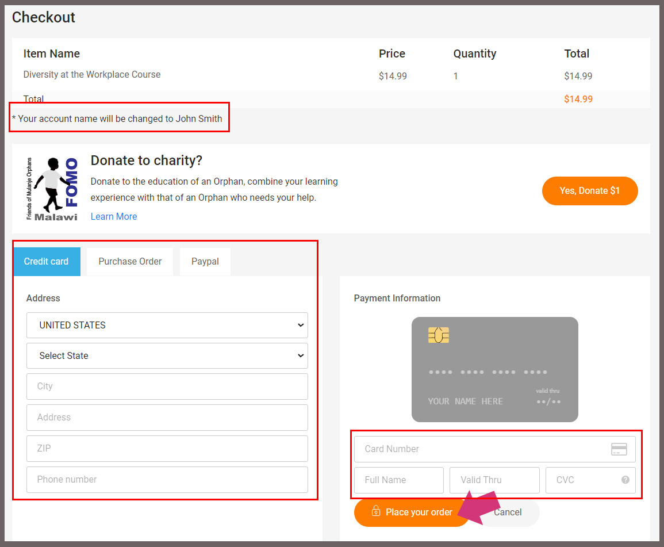Image resolution: width=664 pixels, height=547 pixels.
Task: Focus the Address input field
Action: tap(167, 418)
